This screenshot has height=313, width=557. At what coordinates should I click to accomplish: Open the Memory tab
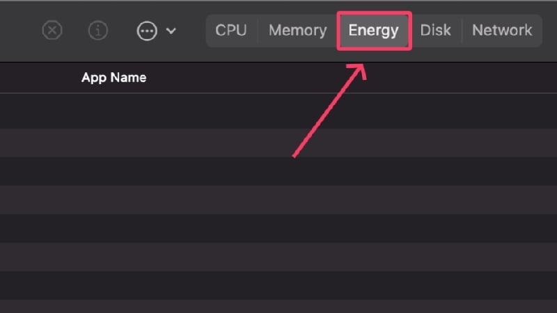[x=298, y=31]
